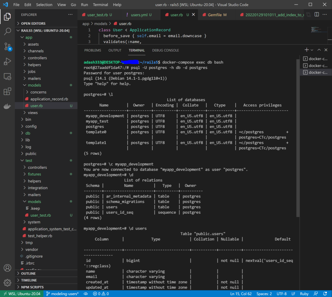
Task: Open the Extensions view
Action: 7,91
